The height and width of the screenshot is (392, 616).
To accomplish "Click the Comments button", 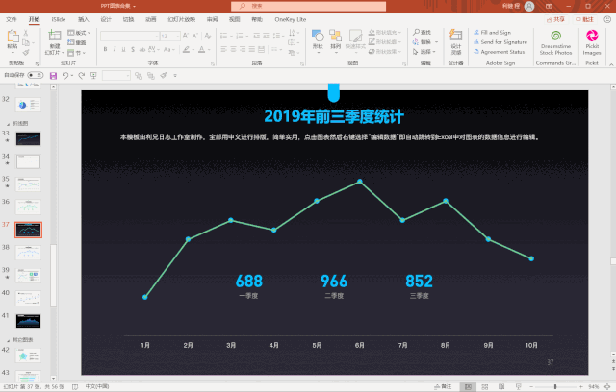I will coord(584,19).
